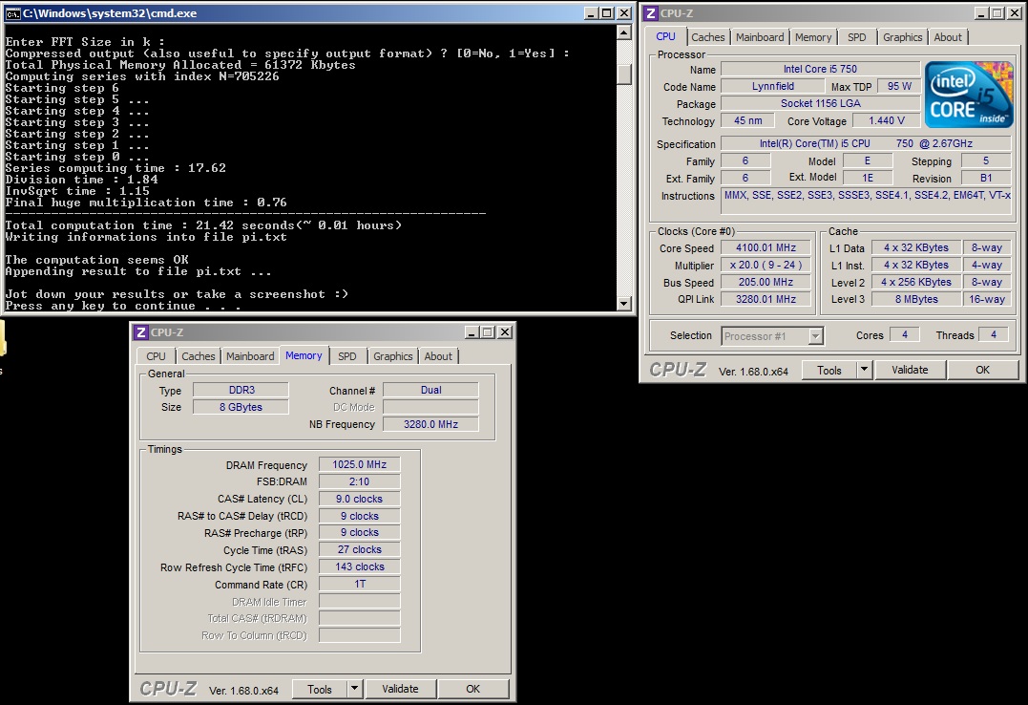1028x705 pixels.
Task: Click the Bus Speed value 205.00 MHz
Action: [766, 282]
